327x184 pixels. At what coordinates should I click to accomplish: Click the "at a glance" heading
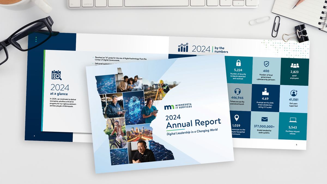click(59, 93)
